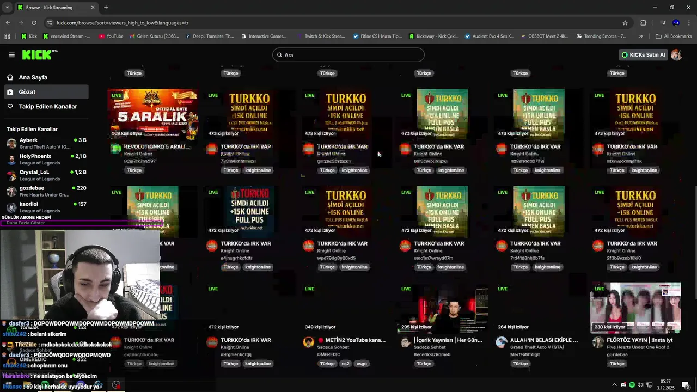697x392 pixels.
Task: Click gozdebae avatar on FLÖRTÖZ YAYIN card
Action: (x=598, y=342)
